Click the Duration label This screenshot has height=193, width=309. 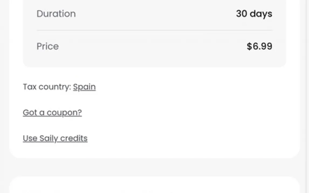(56, 14)
